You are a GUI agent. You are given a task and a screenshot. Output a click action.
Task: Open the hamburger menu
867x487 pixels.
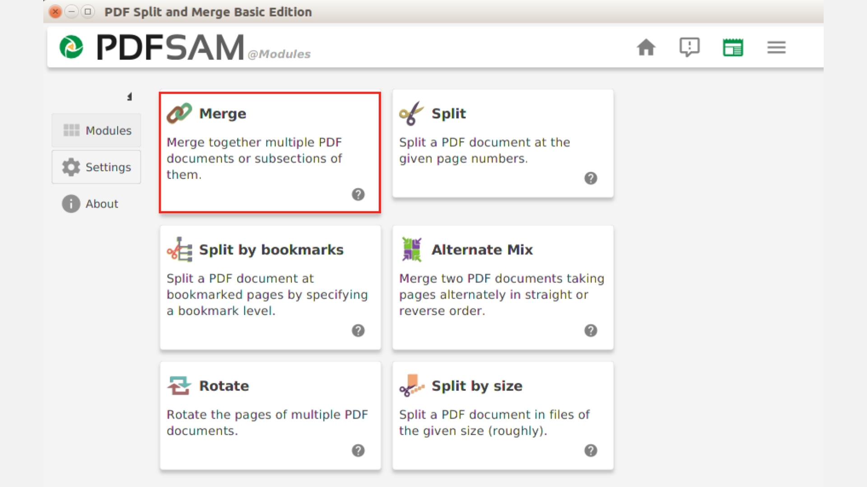pos(776,47)
